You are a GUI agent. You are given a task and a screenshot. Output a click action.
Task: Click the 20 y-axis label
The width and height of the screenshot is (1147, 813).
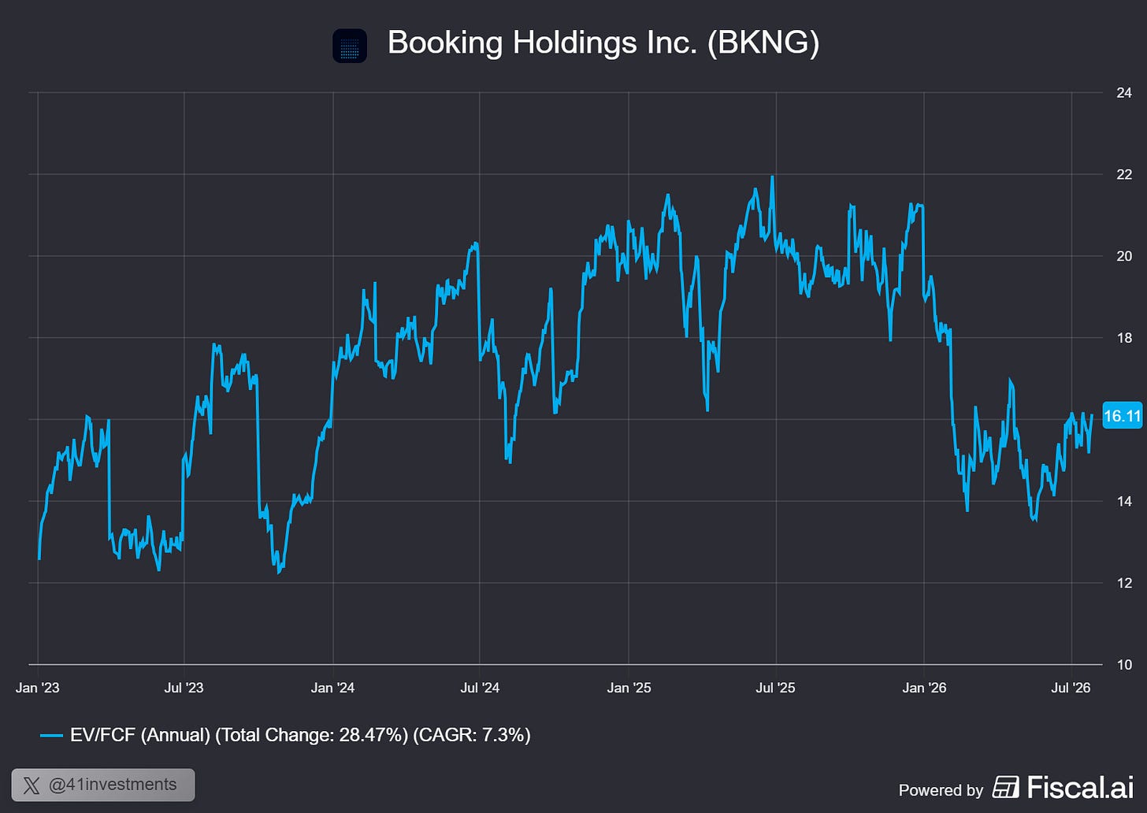point(1124,256)
